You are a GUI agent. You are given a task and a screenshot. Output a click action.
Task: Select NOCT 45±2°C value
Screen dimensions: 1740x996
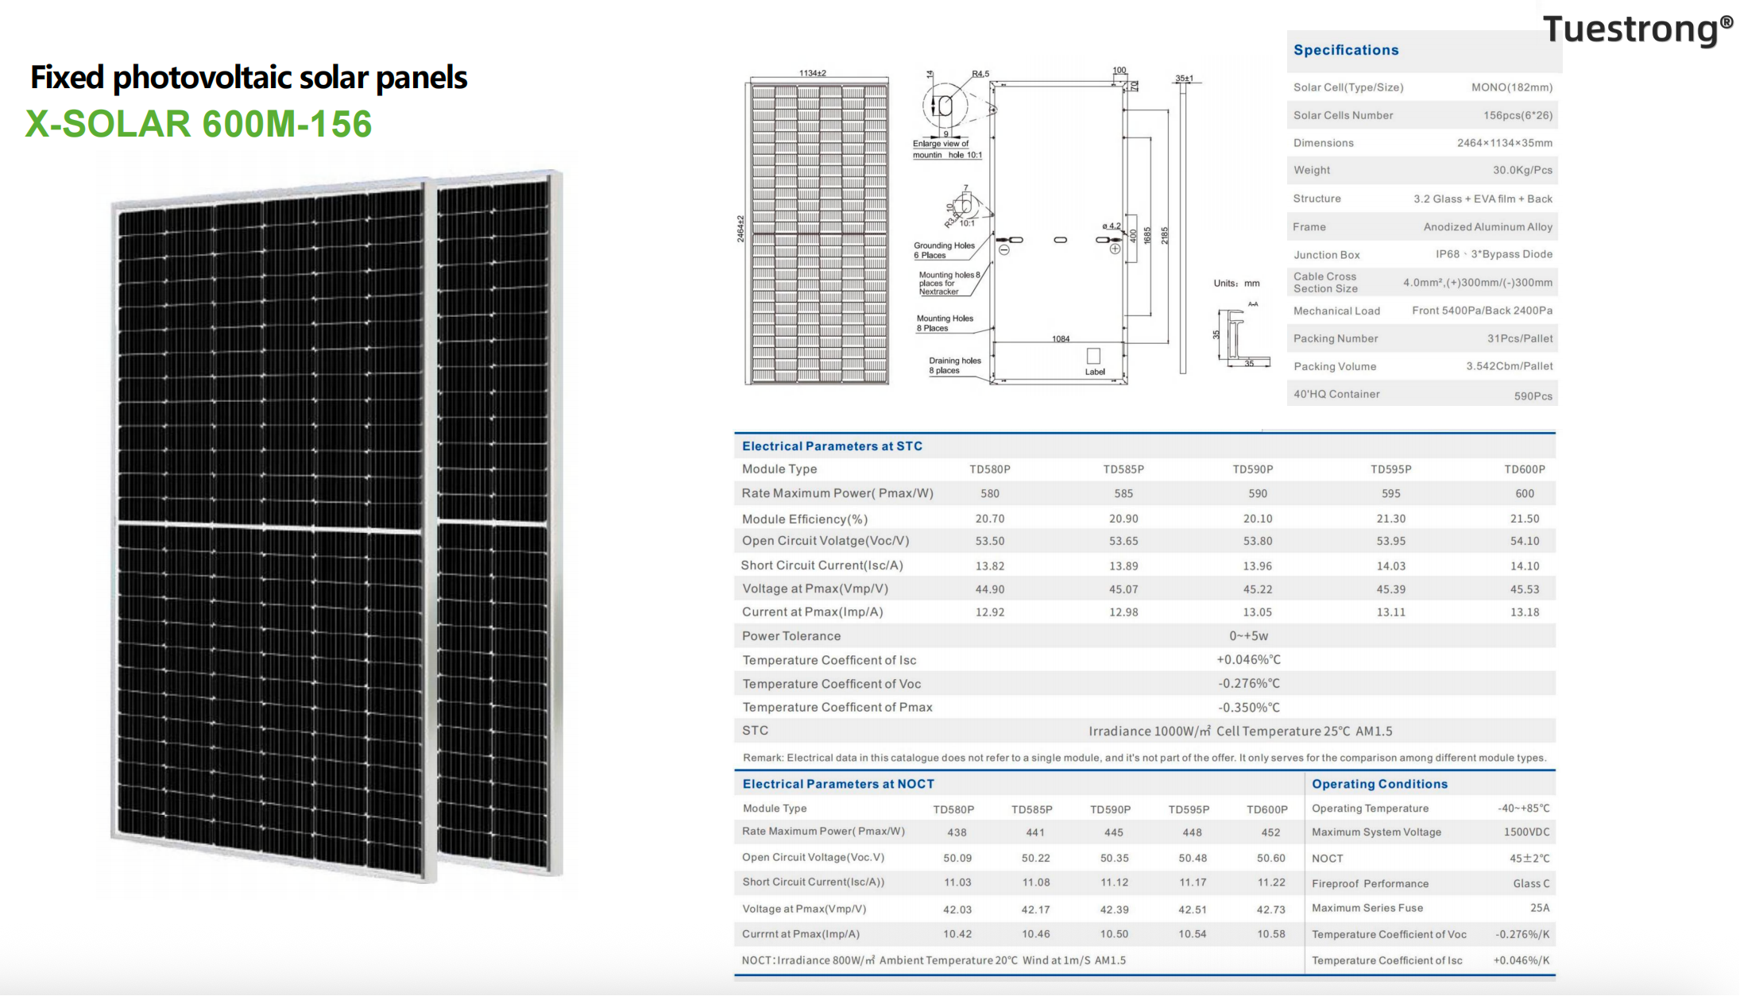click(x=1529, y=859)
